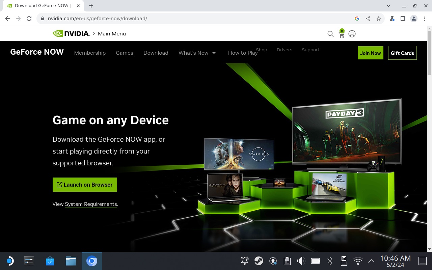Click the NVIDIA logo
This screenshot has height=270, width=432.
(x=71, y=33)
